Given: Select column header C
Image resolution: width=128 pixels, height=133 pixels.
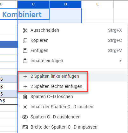Looking at the screenshot, I should (x=33, y=4).
